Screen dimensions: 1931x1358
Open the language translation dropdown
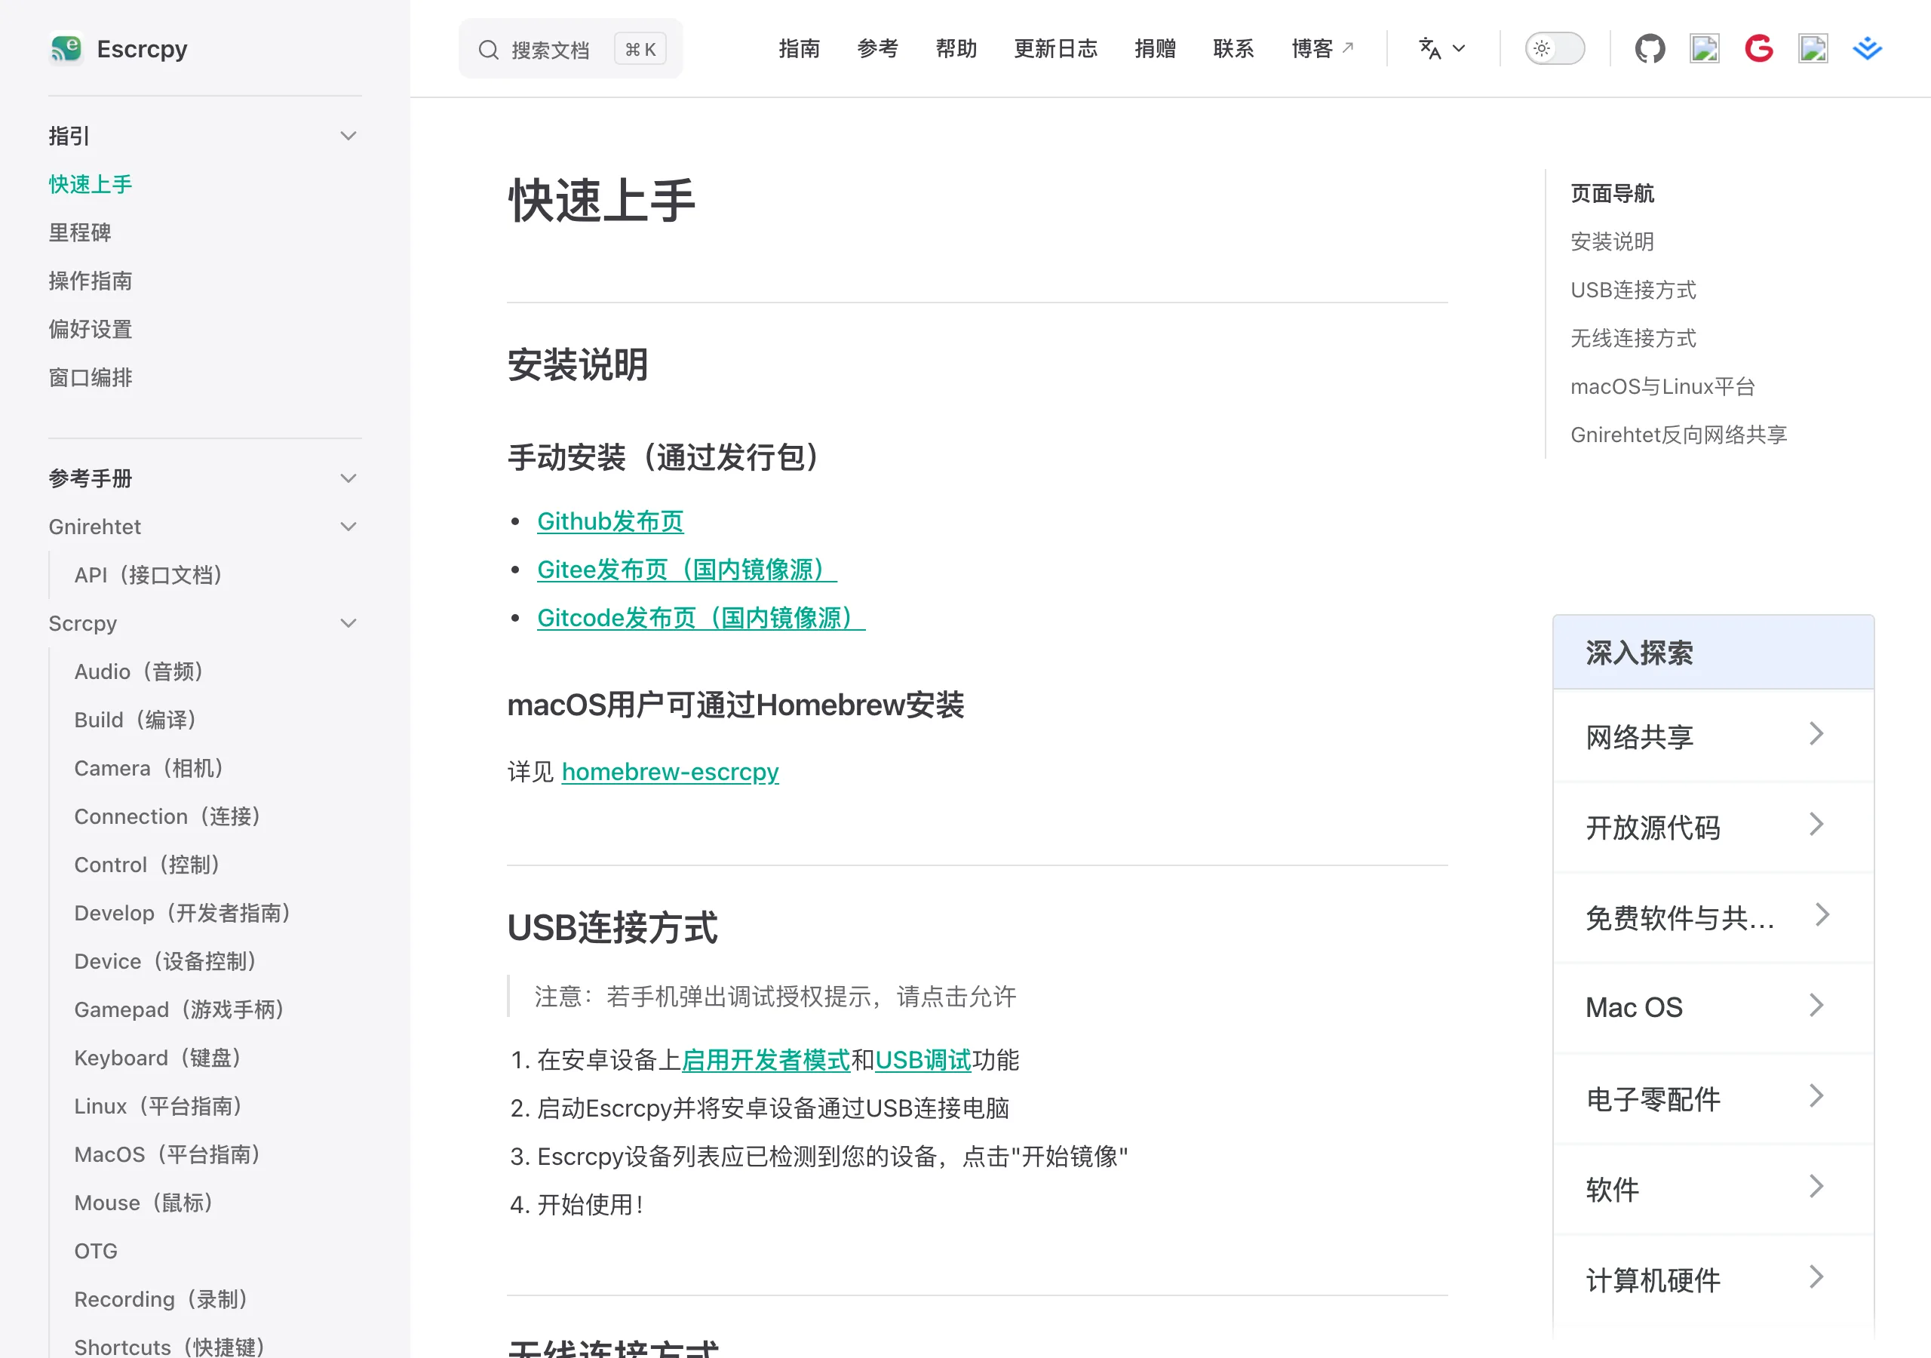(x=1442, y=49)
